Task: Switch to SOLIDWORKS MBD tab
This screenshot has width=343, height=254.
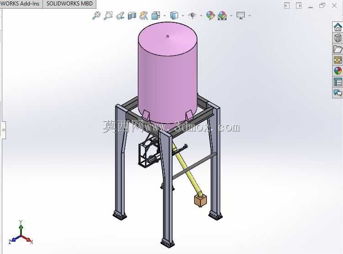Action: 69,4
